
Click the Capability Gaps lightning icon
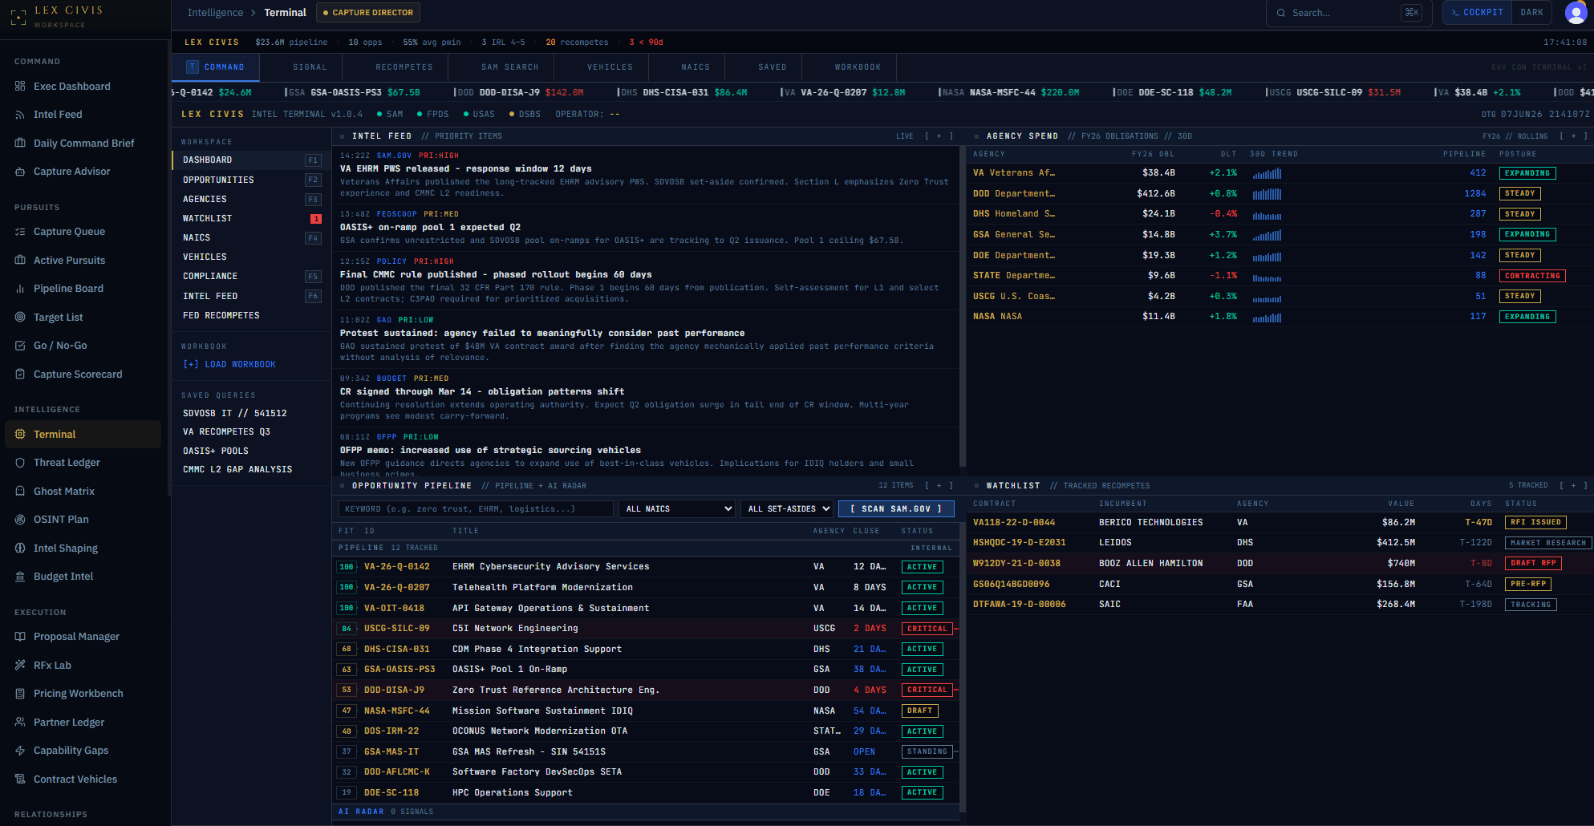(x=20, y=751)
